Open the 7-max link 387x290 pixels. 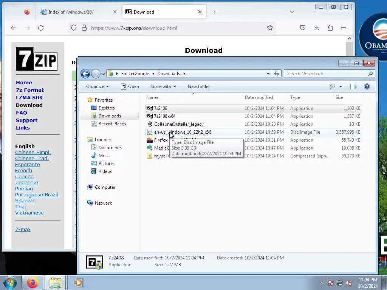[23, 229]
